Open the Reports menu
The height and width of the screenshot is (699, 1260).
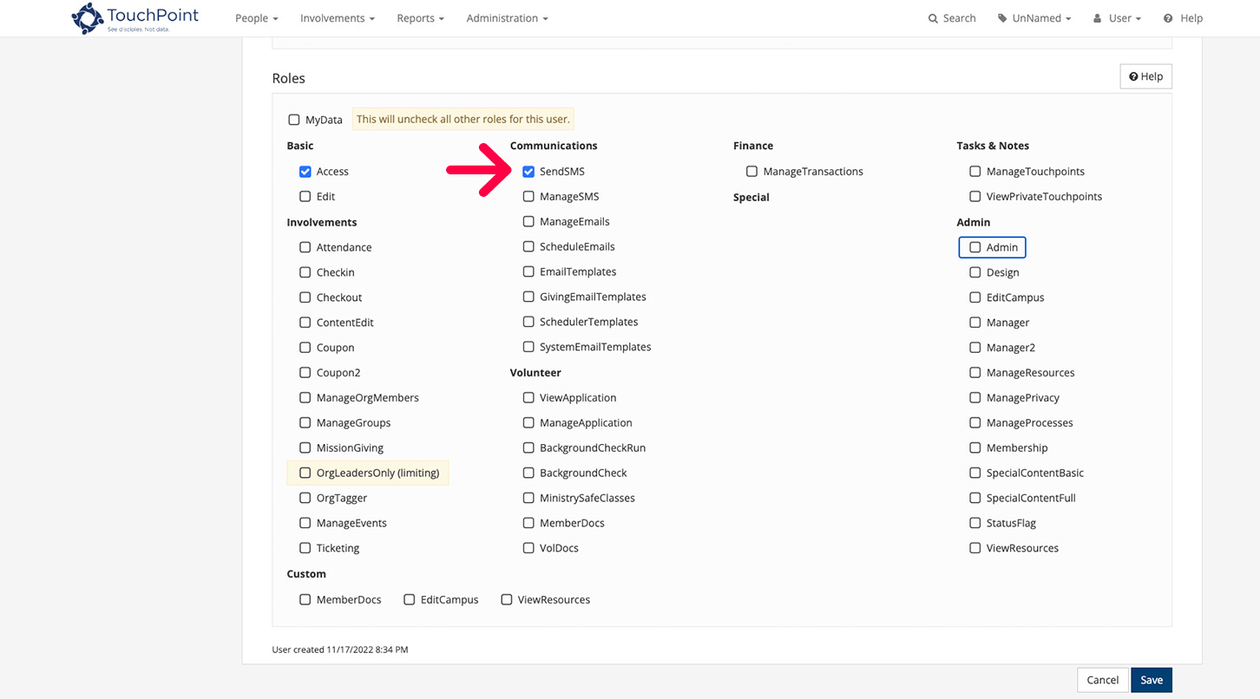[420, 17]
